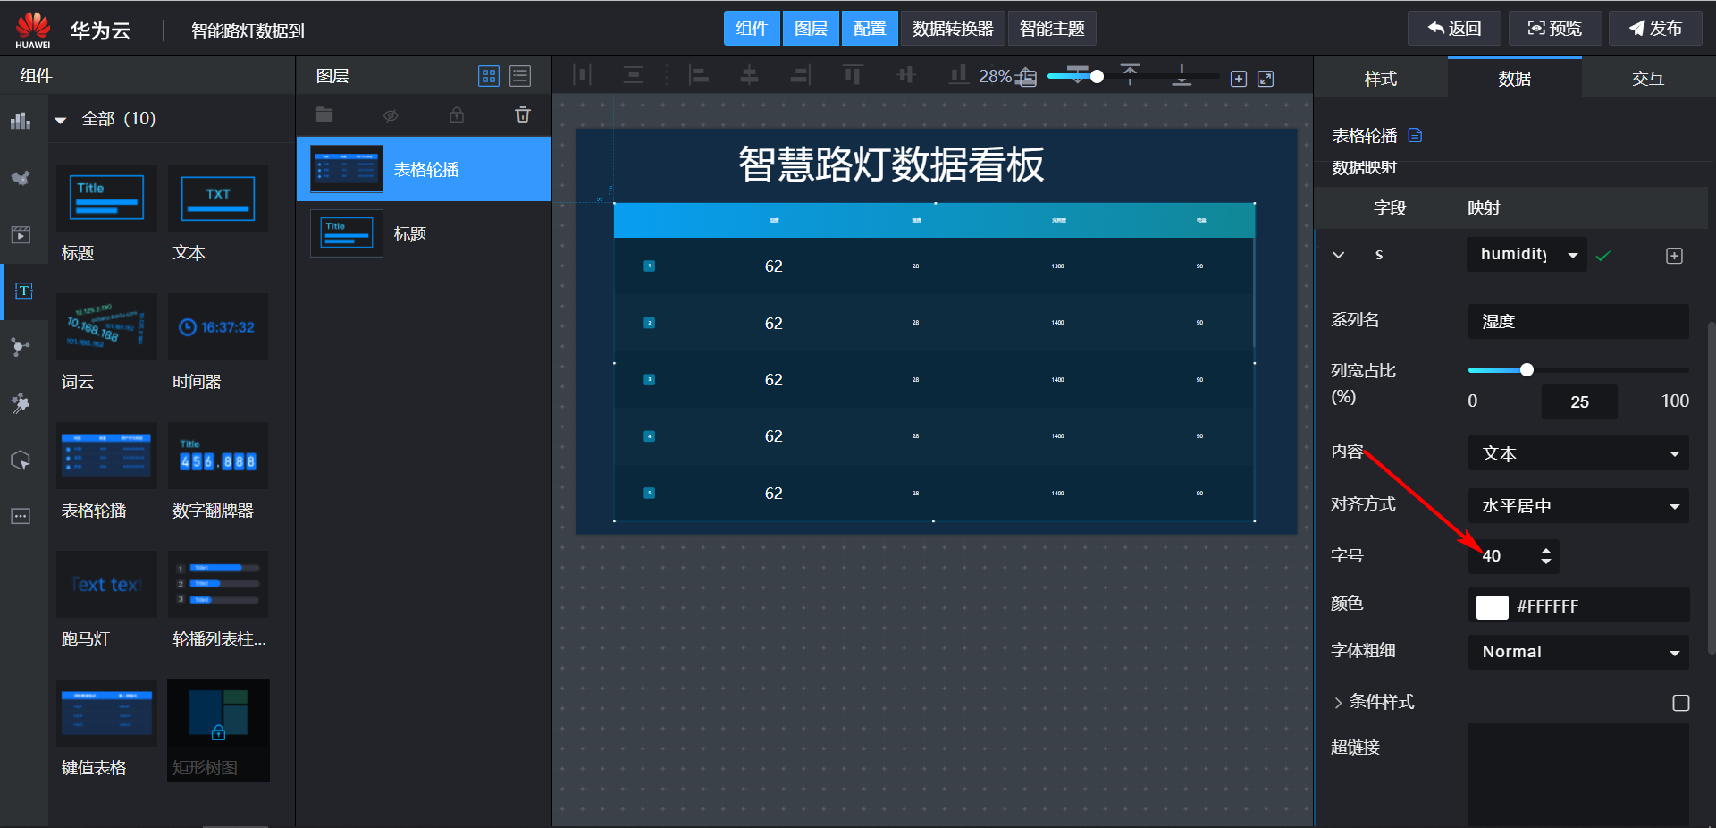Select the 图层 top toolbar tab
Viewport: 1716px width, 828px height.
click(811, 29)
